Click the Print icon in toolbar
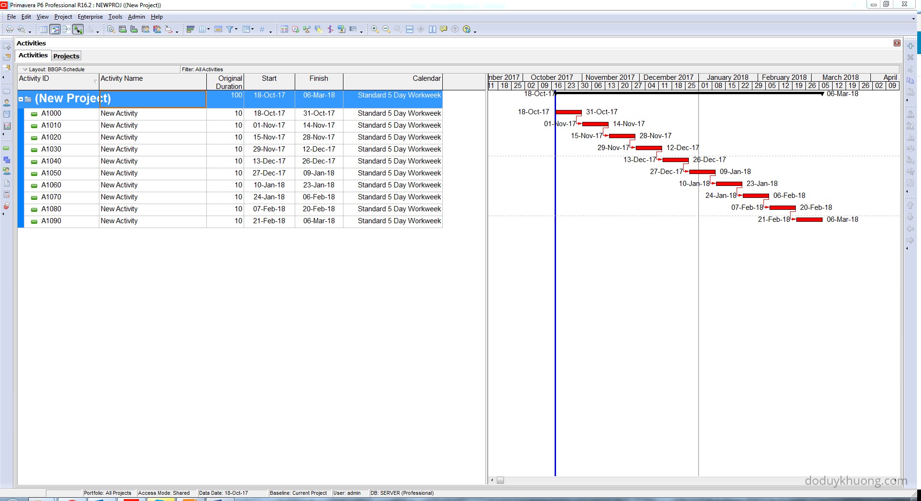This screenshot has height=501, width=921. (x=10, y=30)
